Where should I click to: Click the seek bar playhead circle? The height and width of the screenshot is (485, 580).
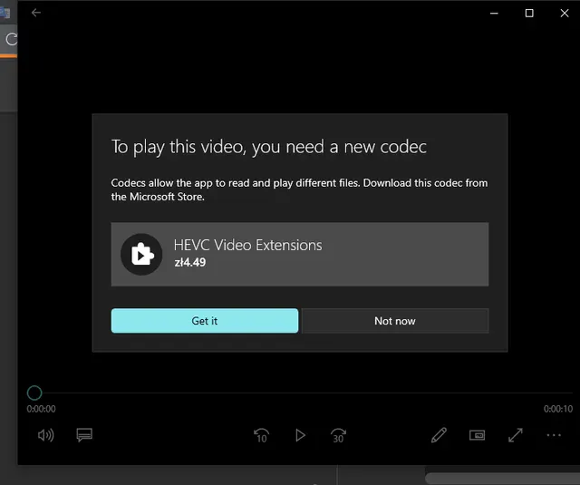tap(34, 393)
